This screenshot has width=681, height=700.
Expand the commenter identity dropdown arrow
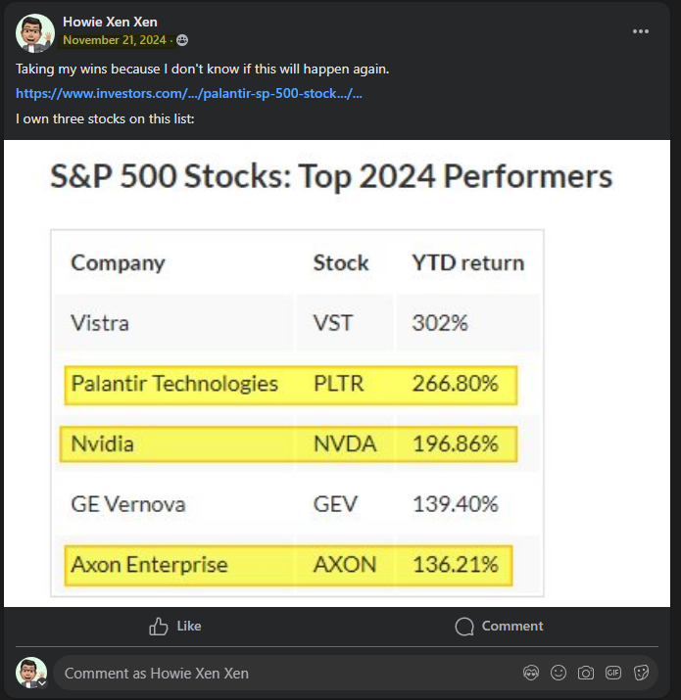(x=42, y=683)
